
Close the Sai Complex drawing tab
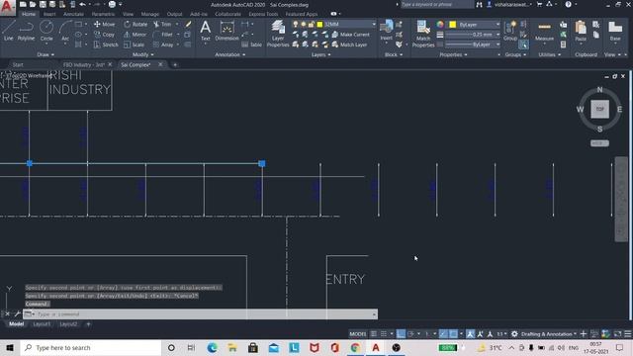pyautogui.click(x=160, y=64)
